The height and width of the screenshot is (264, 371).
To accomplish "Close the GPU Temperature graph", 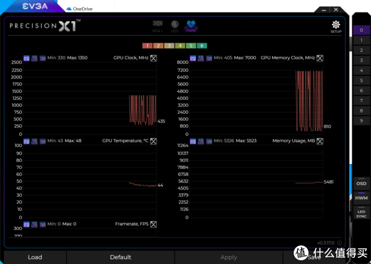I will 153,141.
